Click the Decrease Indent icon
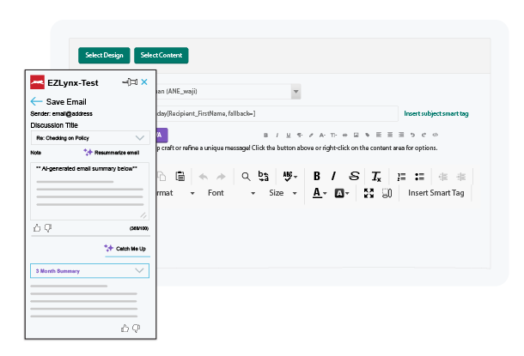524x356 pixels. pyautogui.click(x=443, y=177)
